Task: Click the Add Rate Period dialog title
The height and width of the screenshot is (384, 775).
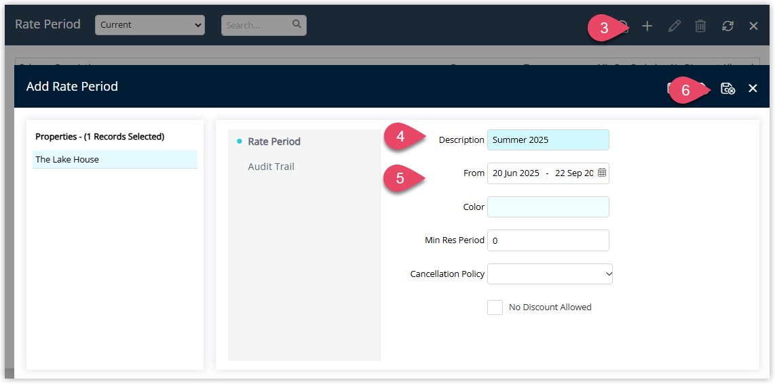Action: pos(72,87)
